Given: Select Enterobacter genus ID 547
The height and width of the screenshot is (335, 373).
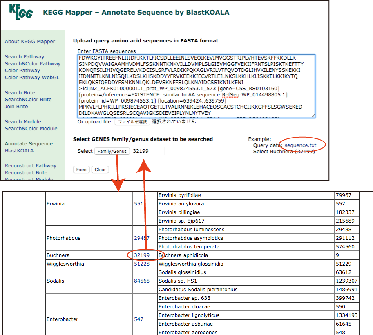Looking at the screenshot, I should coord(138,319).
